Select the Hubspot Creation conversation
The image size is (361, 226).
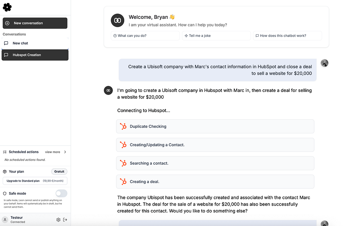coord(35,55)
